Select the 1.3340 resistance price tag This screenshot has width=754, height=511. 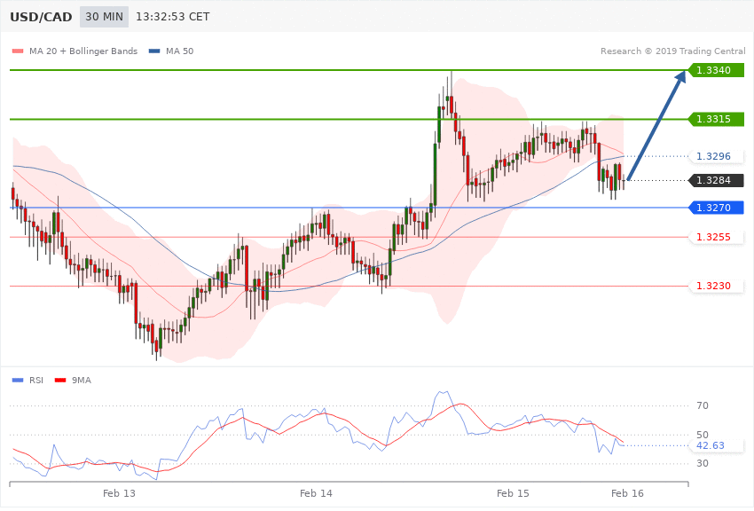point(716,70)
